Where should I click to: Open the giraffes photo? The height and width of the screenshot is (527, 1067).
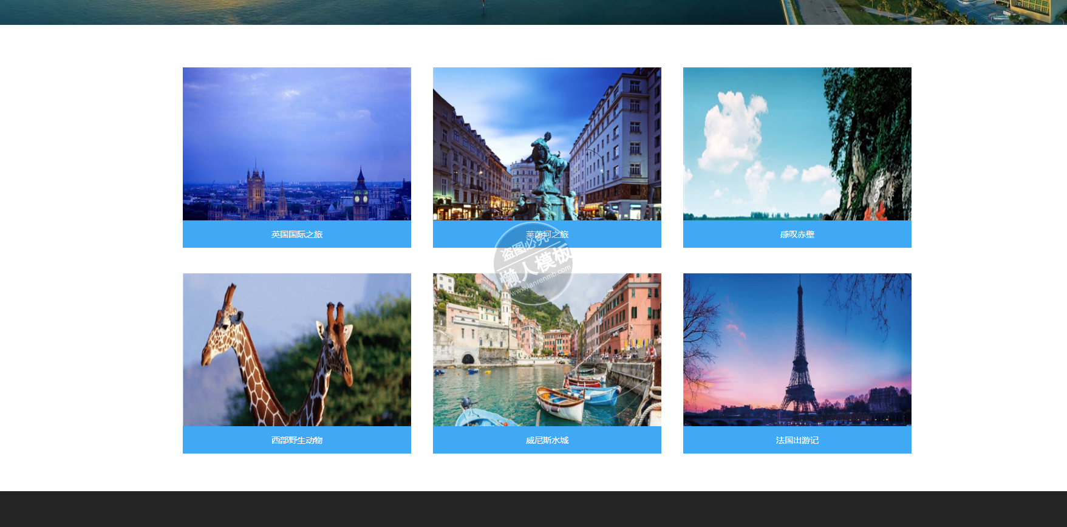296,349
